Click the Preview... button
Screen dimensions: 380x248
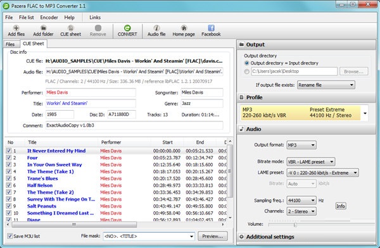213,236
